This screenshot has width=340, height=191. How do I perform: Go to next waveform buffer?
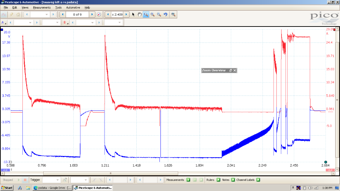coord(92,14)
